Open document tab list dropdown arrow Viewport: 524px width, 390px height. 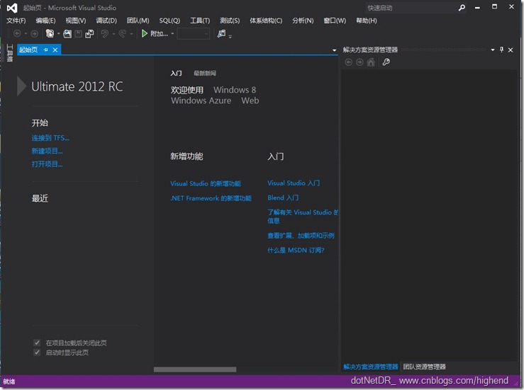coord(334,50)
